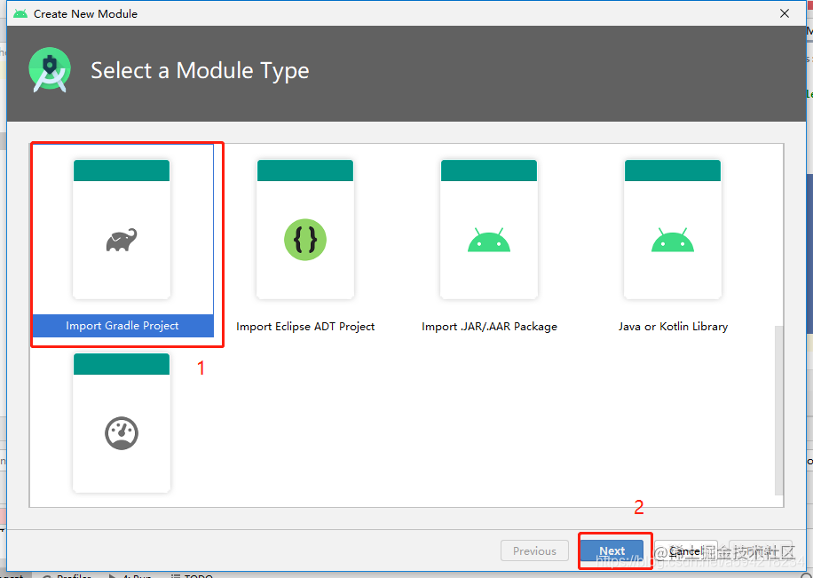Screen dimensions: 813x578
Task: Click the Previous button
Action: tap(534, 550)
